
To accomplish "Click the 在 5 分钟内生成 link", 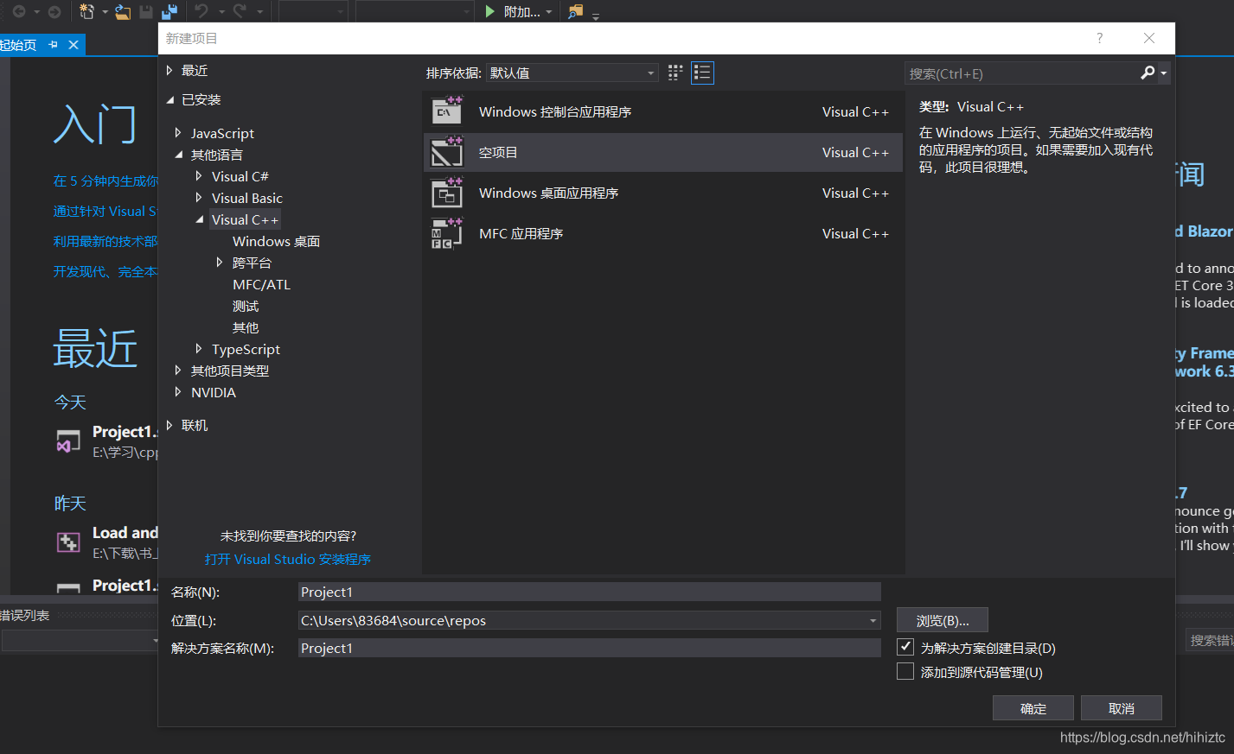I will (105, 181).
